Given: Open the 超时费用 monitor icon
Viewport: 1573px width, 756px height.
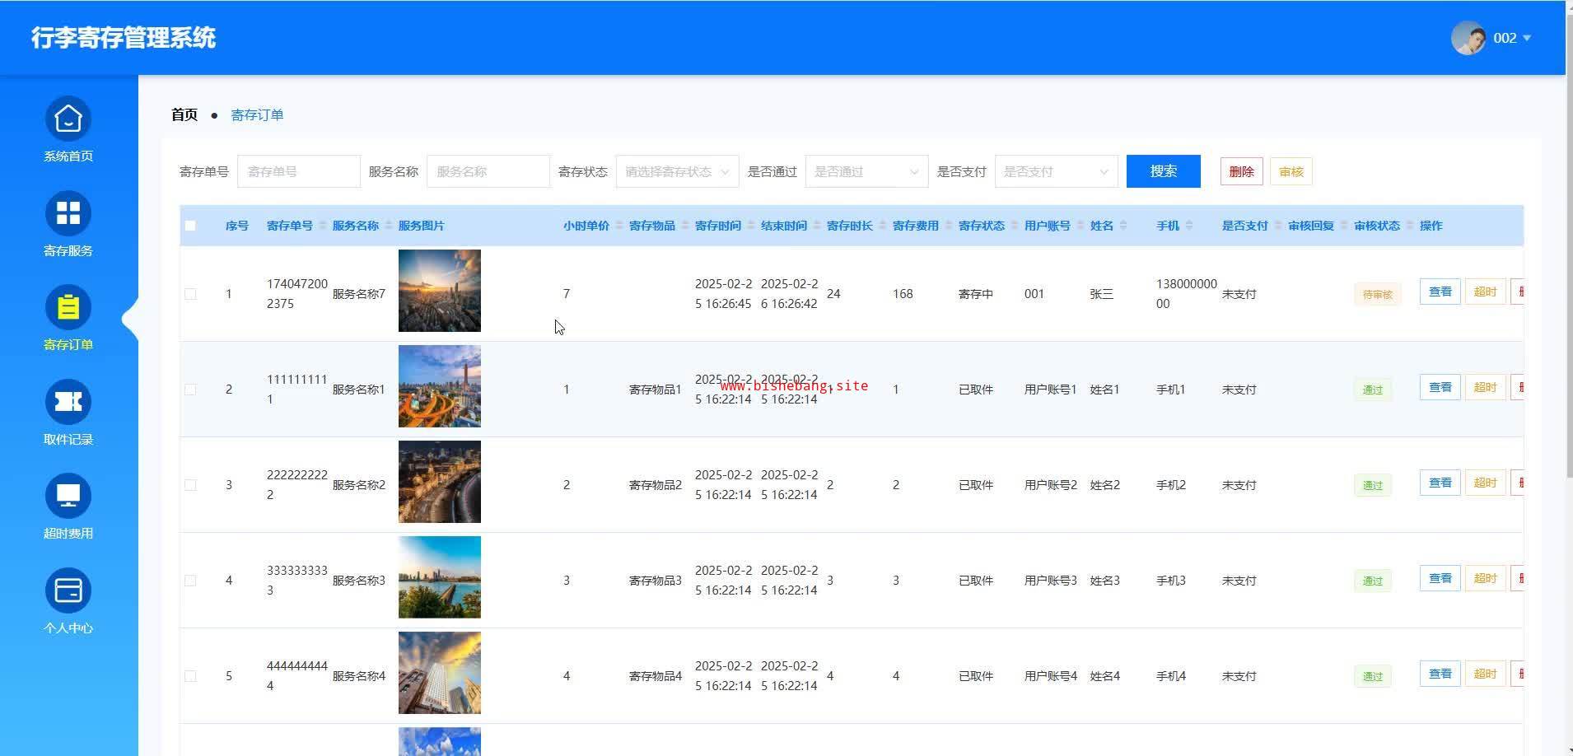Looking at the screenshot, I should coord(68,497).
